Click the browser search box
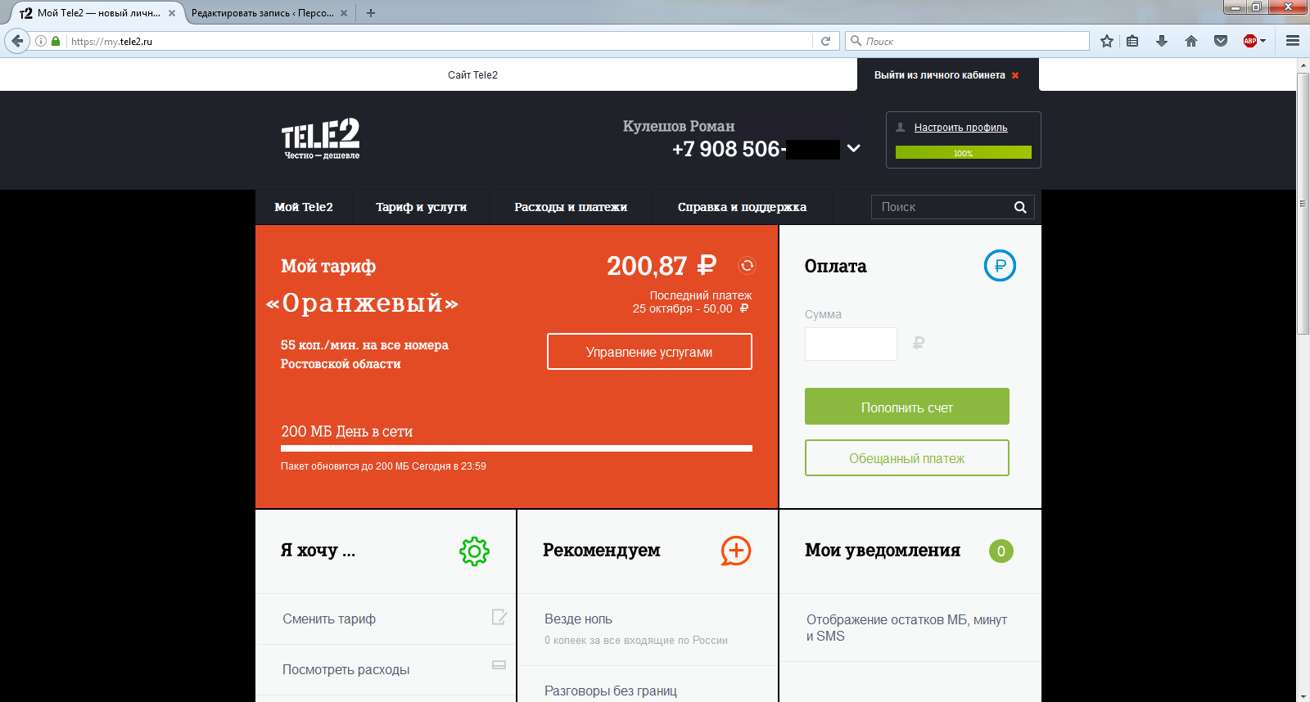 pyautogui.click(x=966, y=41)
